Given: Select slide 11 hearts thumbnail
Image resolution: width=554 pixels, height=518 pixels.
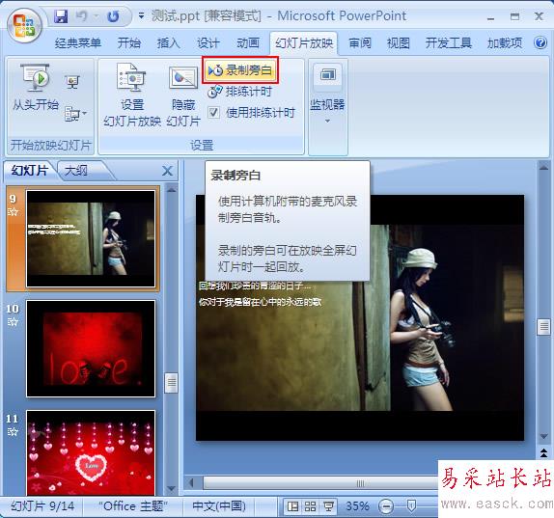Looking at the screenshot, I should 91,452.
